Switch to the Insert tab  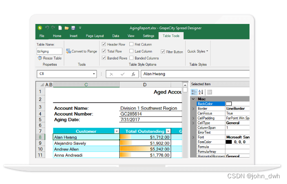click(74, 36)
